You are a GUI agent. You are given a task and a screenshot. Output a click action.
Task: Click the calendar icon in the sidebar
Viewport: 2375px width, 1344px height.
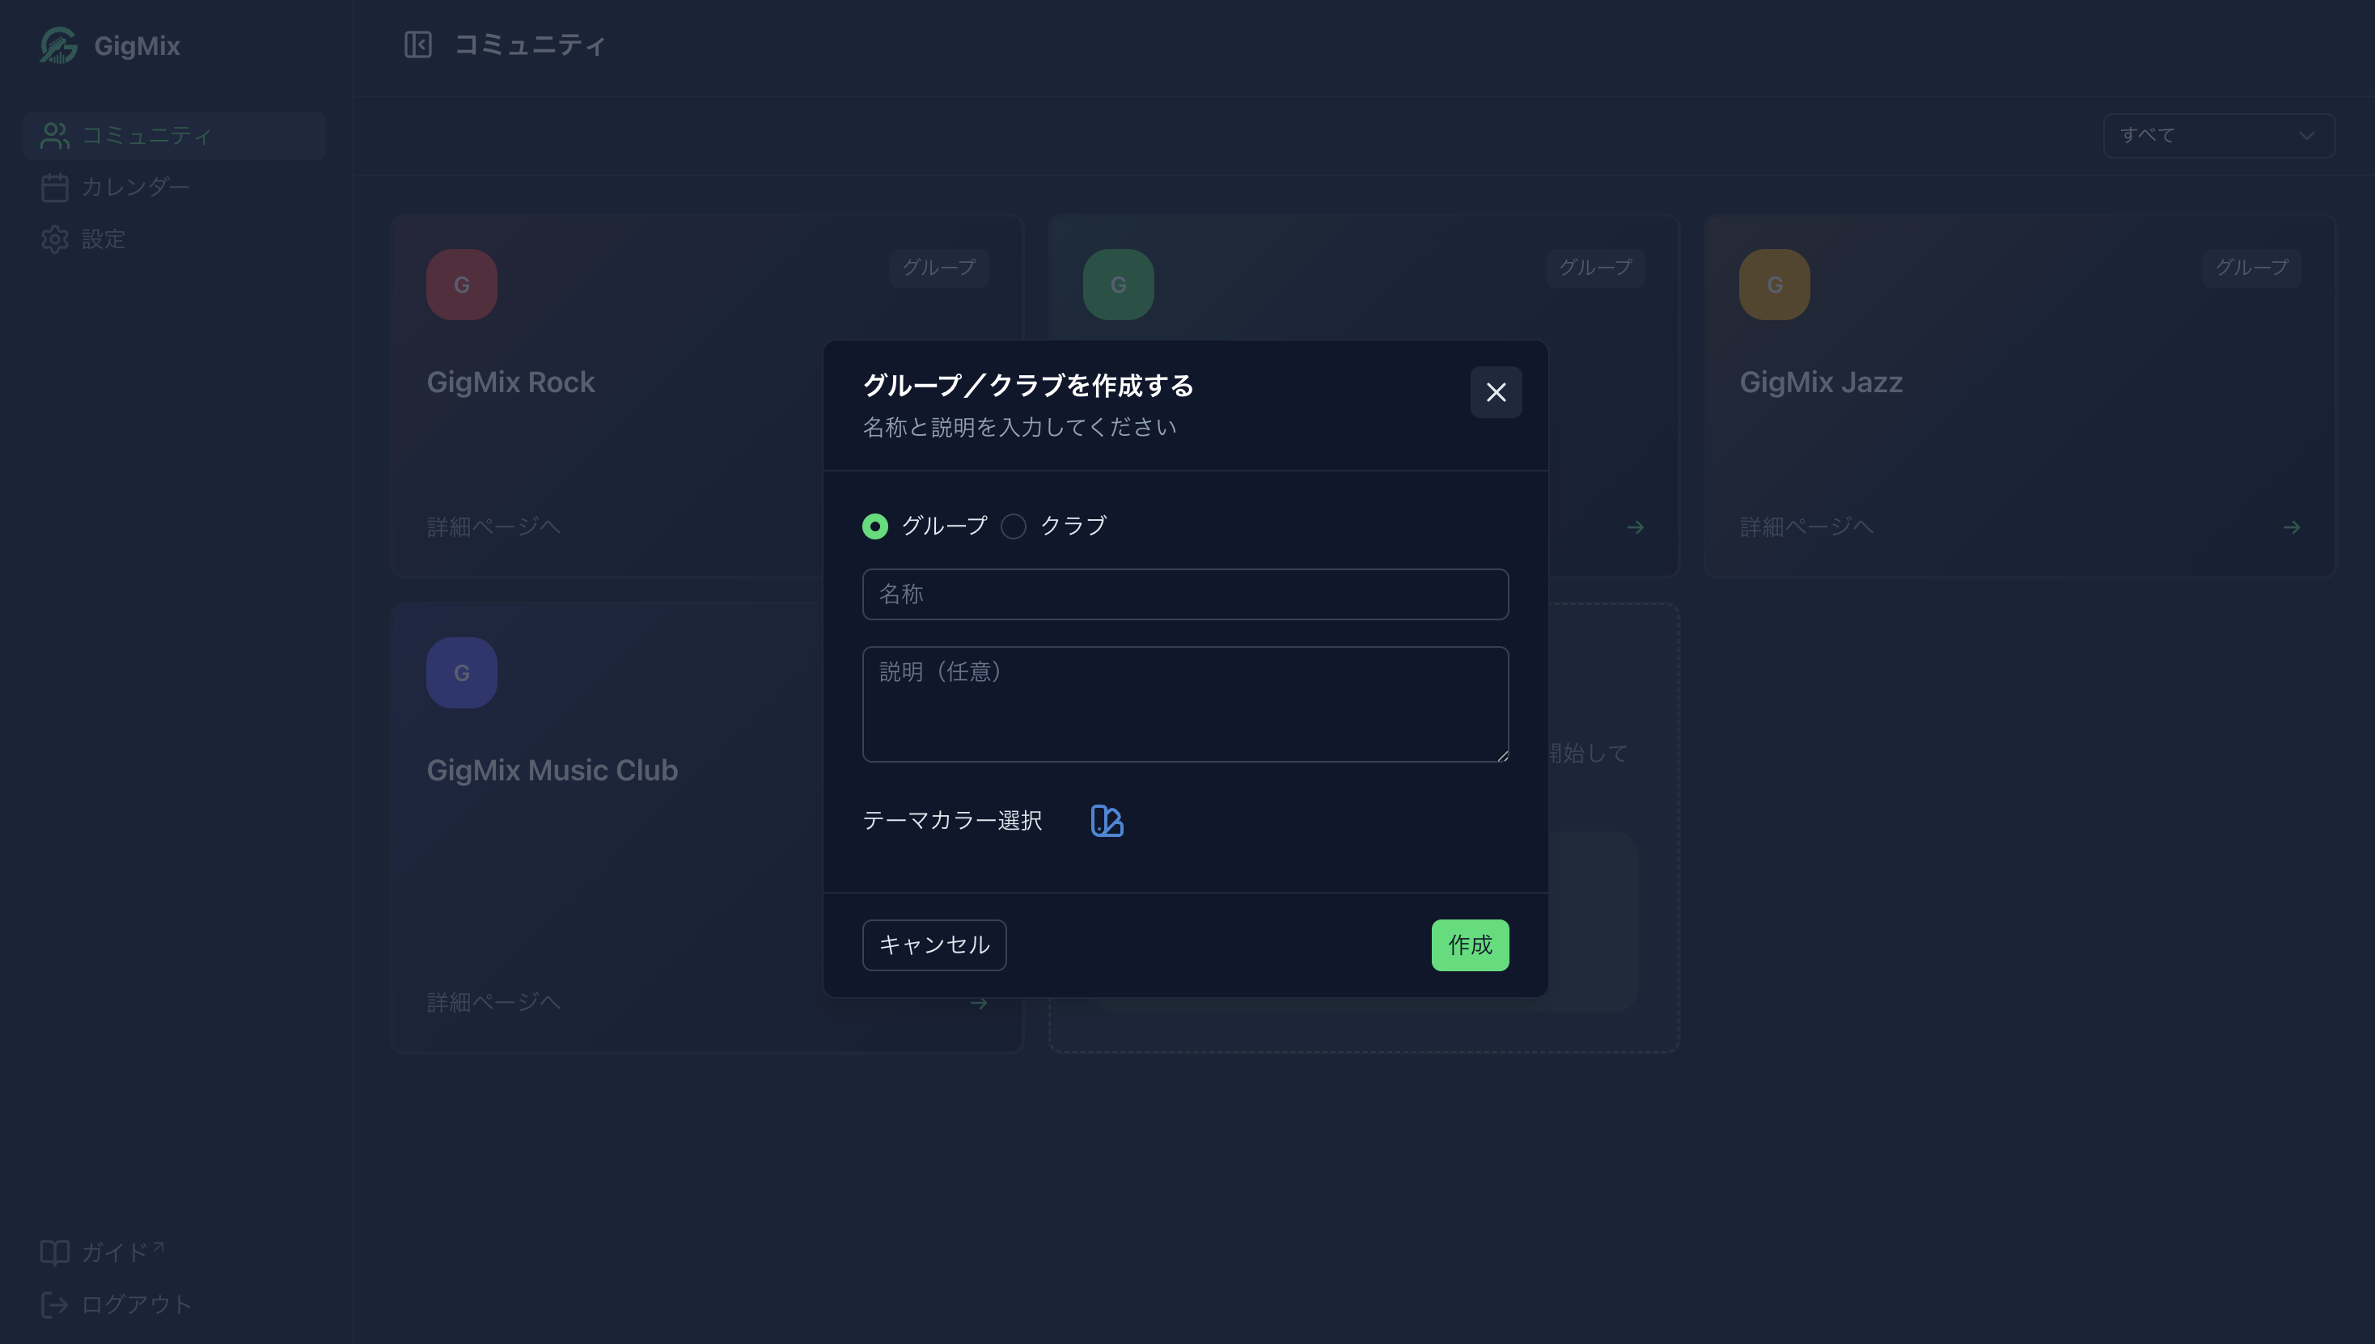click(54, 188)
